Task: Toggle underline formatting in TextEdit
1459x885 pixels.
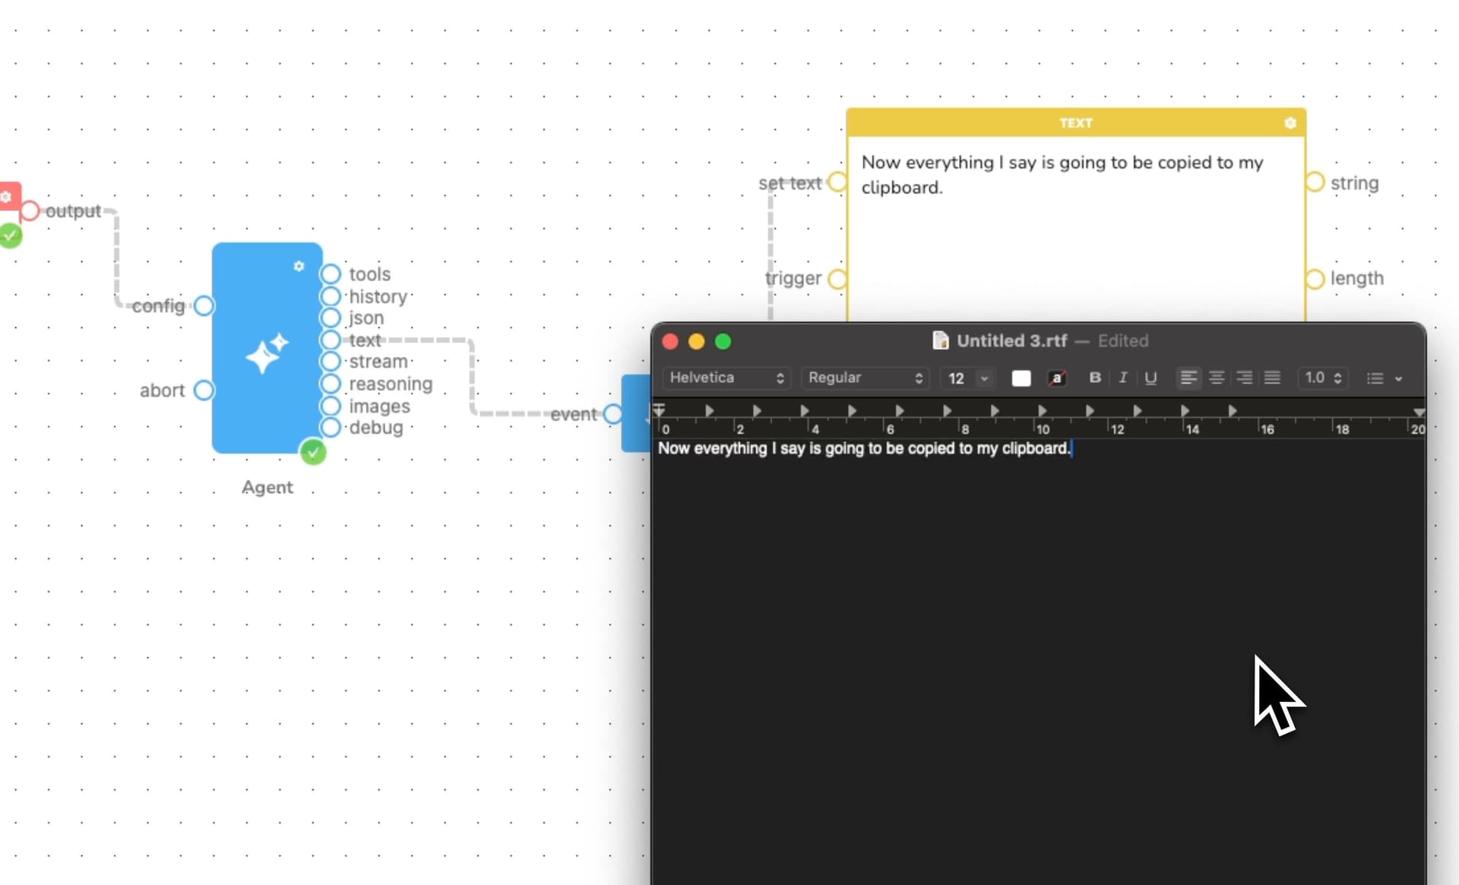Action: pyautogui.click(x=1150, y=378)
